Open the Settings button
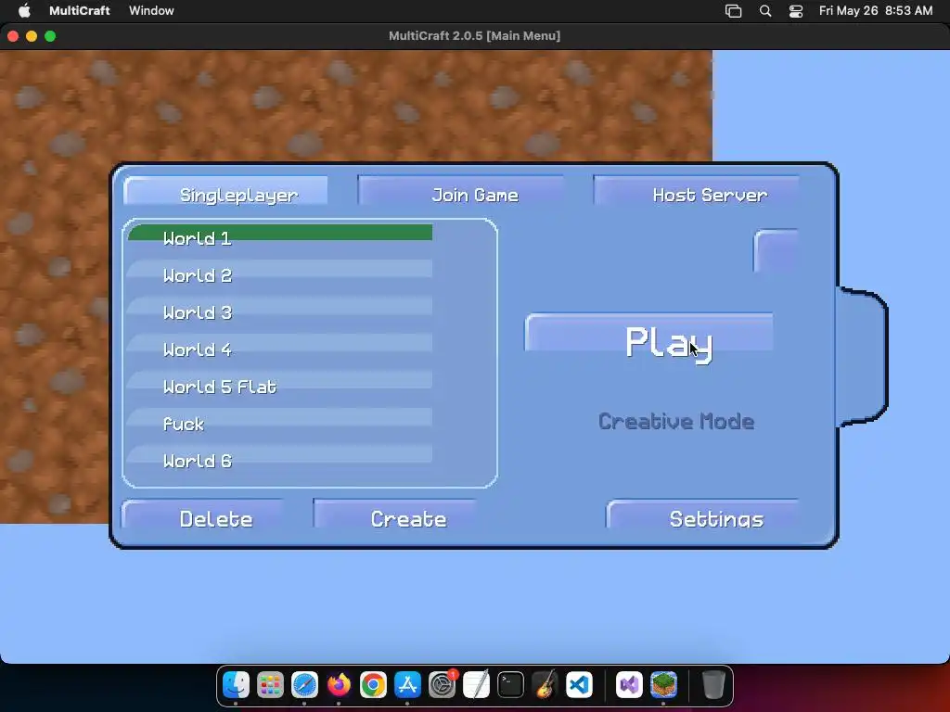 703,514
